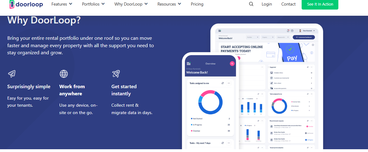The image size is (368, 152).
Task: Open the site search magnifier icon
Action: click(x=251, y=4)
